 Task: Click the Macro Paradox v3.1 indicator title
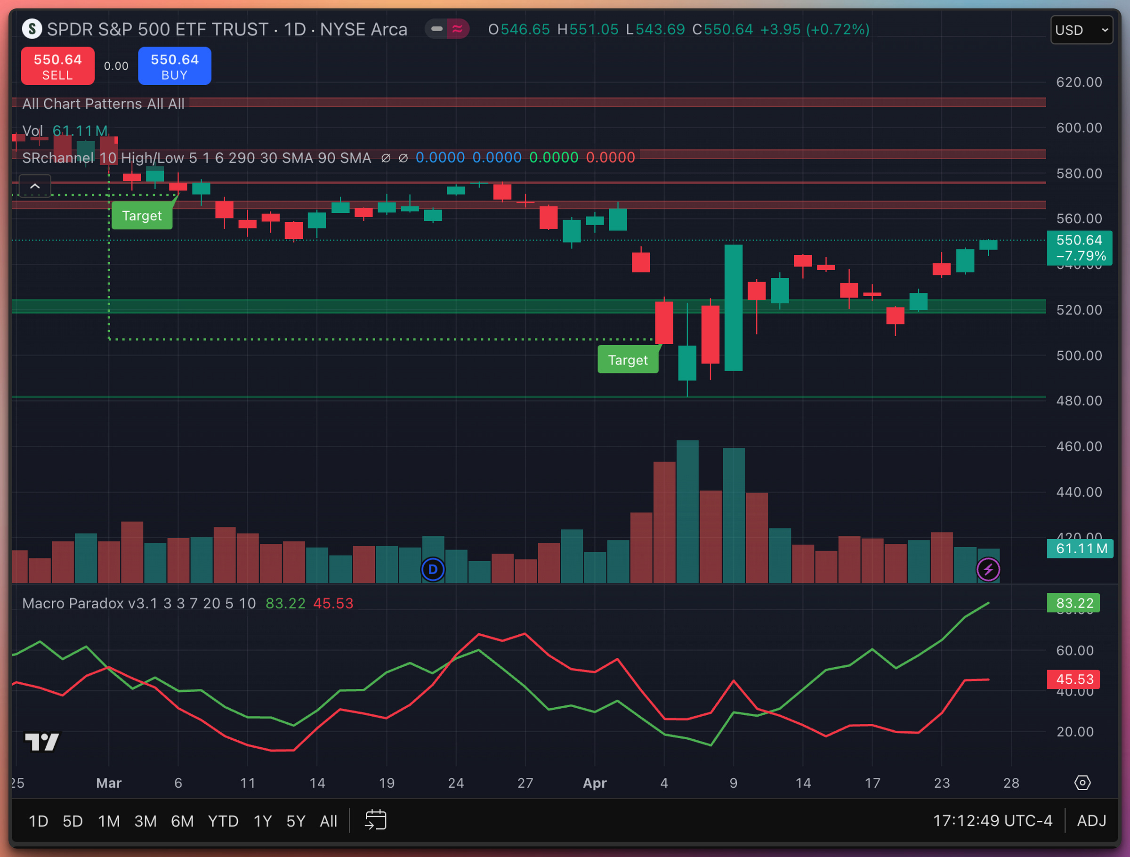point(139,604)
